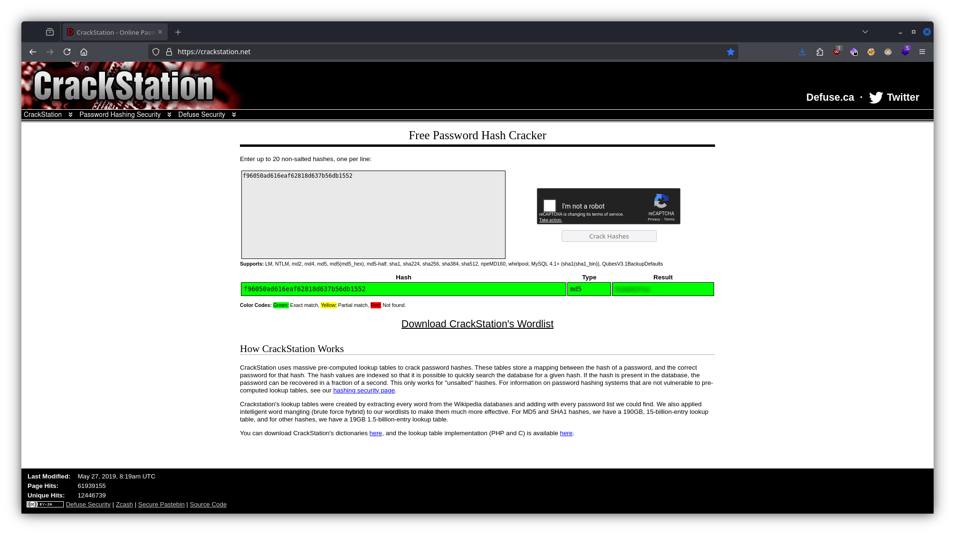This screenshot has width=955, height=535.
Task: Open tracking protection shield info
Action: pos(156,52)
